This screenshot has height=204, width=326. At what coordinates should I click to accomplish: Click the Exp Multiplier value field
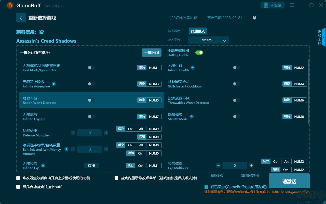(235, 165)
